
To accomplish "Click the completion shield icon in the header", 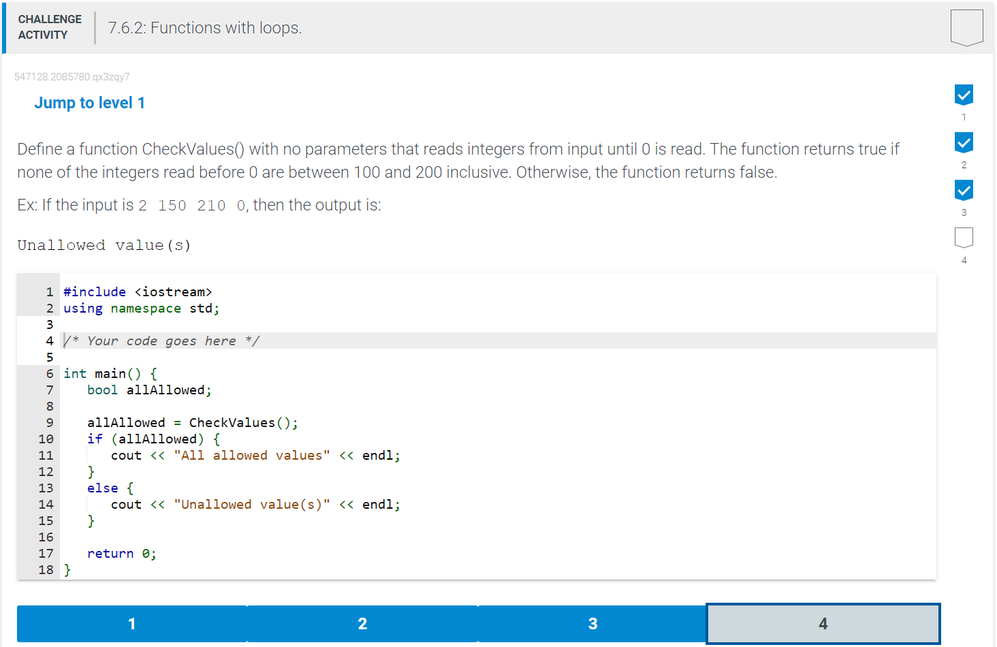I will tap(966, 27).
